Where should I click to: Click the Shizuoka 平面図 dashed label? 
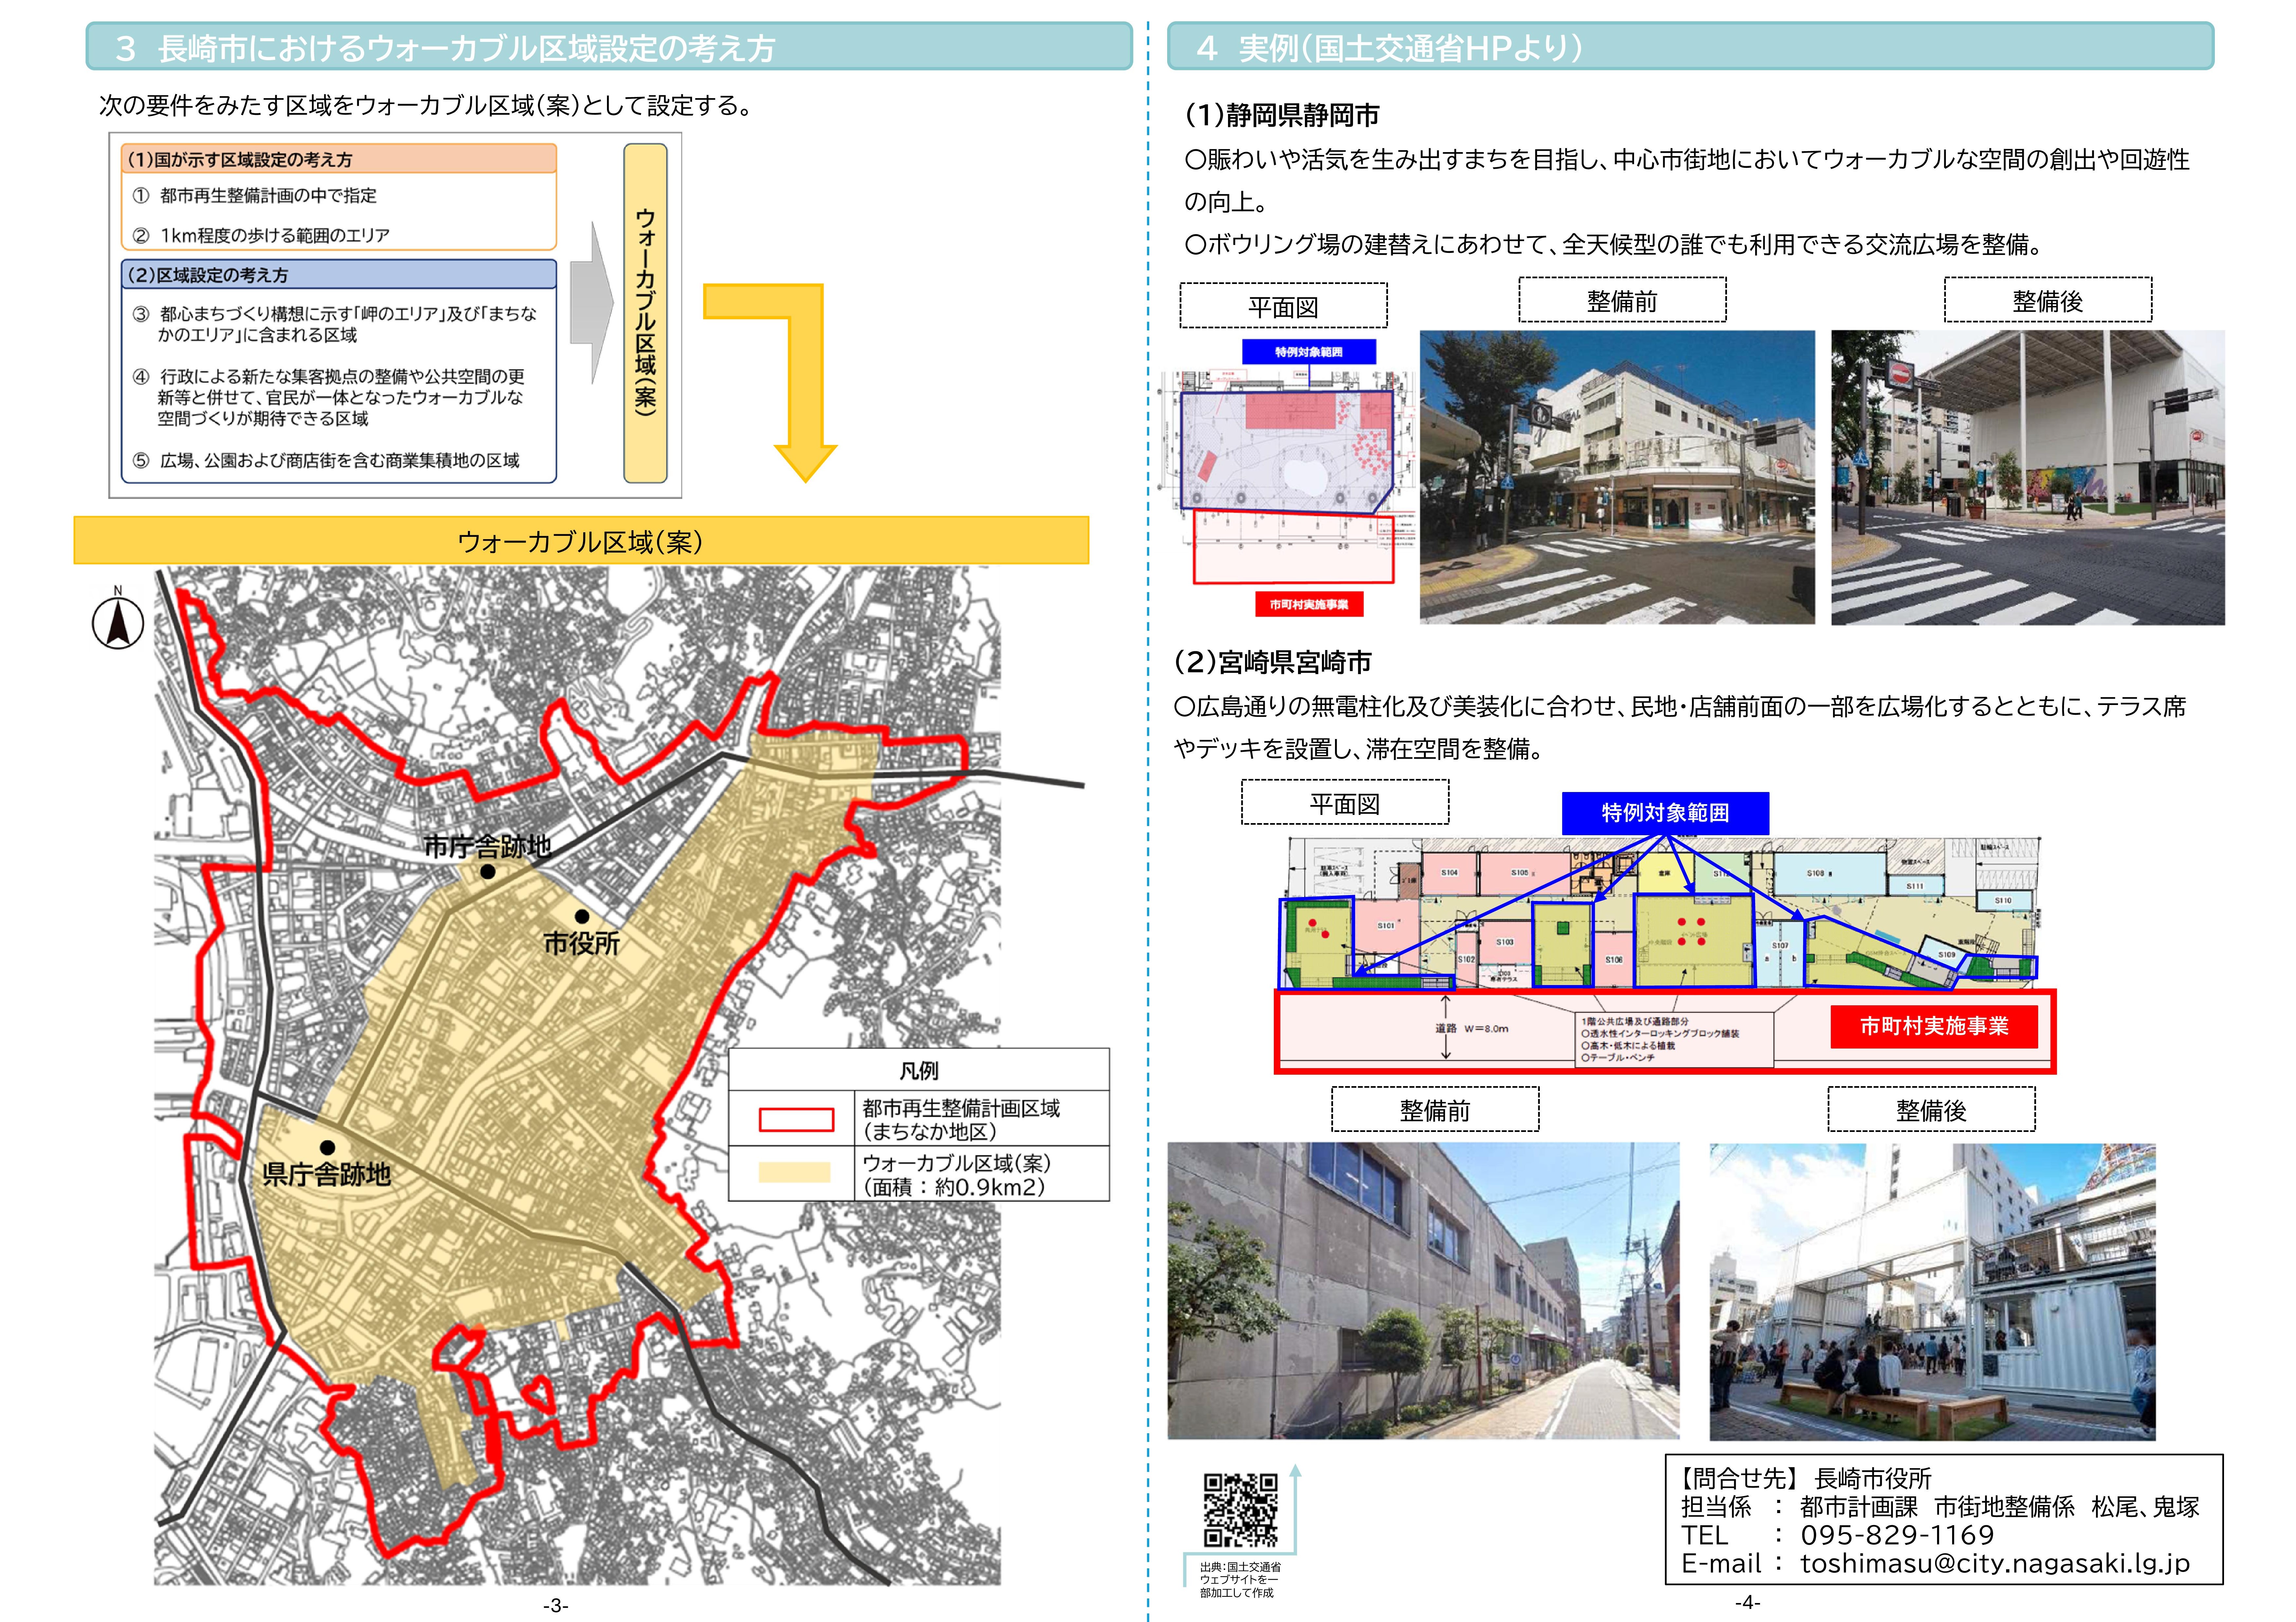[1284, 305]
